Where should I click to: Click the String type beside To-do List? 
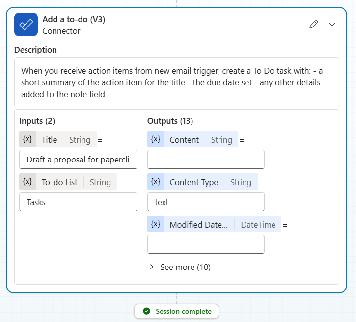(x=100, y=182)
